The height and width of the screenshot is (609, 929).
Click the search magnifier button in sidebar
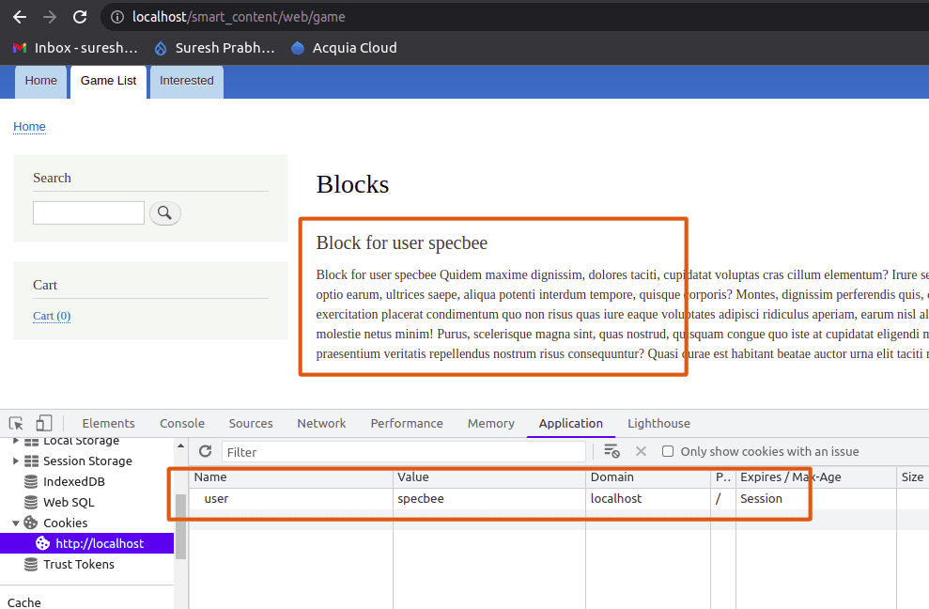[164, 213]
